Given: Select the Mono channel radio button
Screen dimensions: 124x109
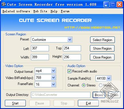Looking at the screenshot, I should (x=101, y=85).
